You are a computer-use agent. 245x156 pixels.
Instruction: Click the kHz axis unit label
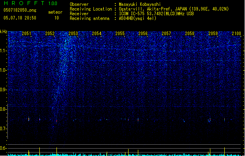click(4, 32)
